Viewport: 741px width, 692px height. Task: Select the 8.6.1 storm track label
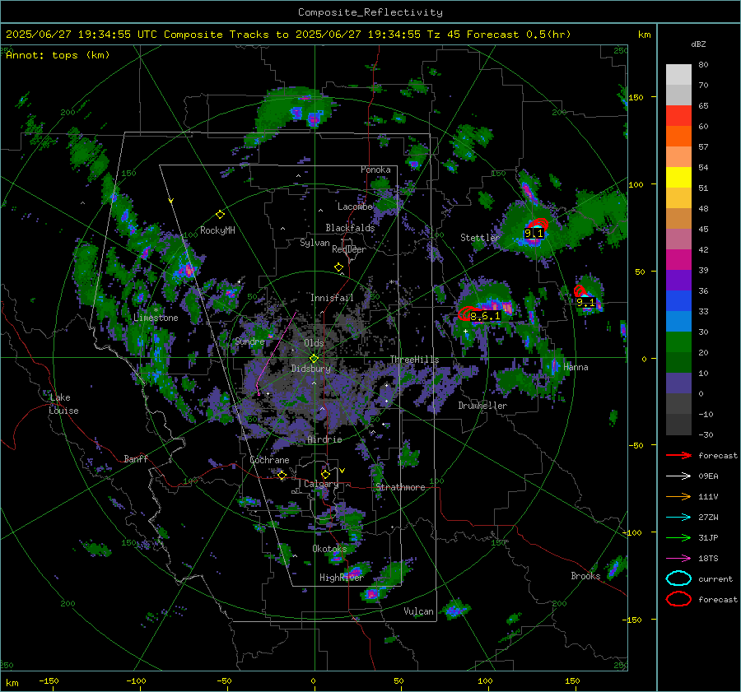[x=485, y=316]
